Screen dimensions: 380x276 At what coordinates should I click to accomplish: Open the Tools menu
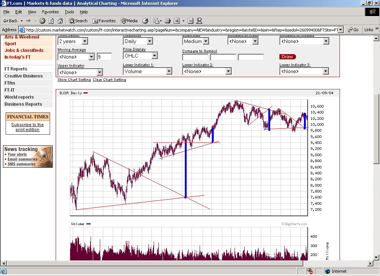pos(69,12)
